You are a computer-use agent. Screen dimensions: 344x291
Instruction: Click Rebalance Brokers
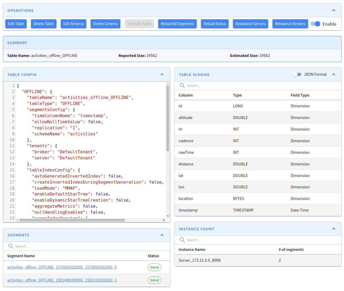[x=290, y=24]
